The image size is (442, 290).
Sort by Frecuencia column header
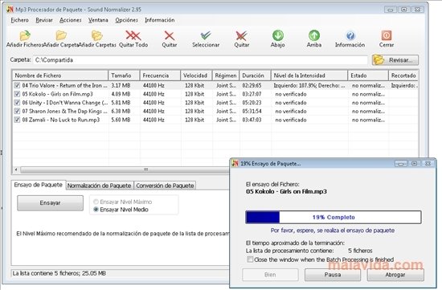(x=160, y=76)
